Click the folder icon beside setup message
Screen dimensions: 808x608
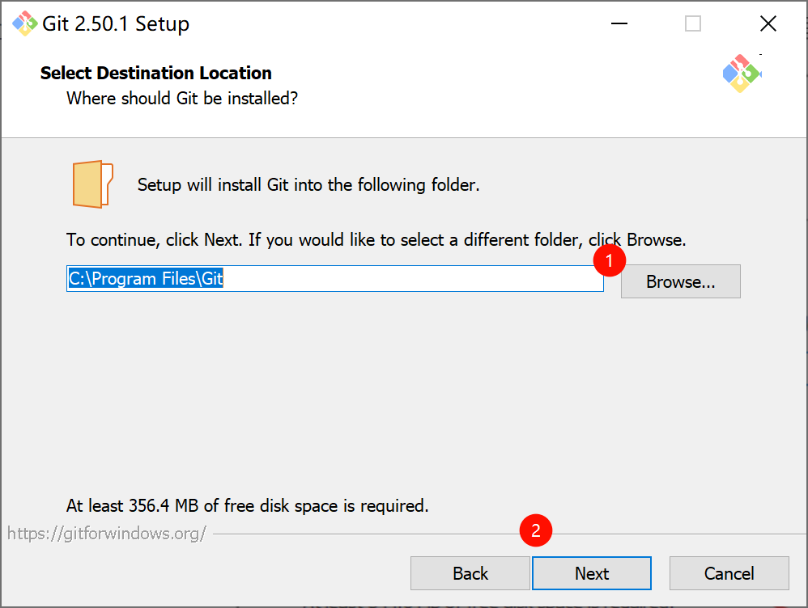[x=93, y=184]
